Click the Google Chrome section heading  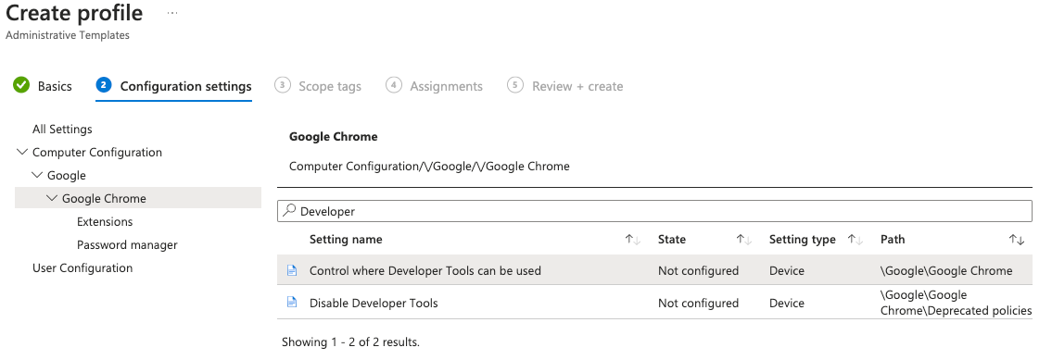pos(334,137)
